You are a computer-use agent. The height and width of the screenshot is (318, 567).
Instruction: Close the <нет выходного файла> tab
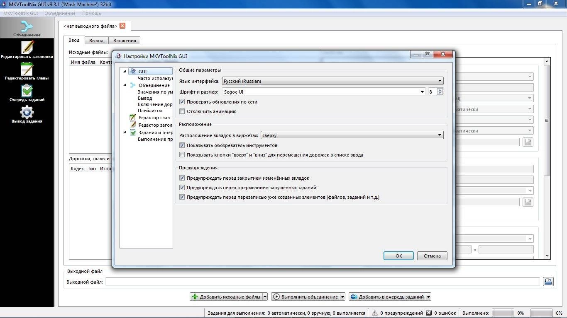coord(122,26)
